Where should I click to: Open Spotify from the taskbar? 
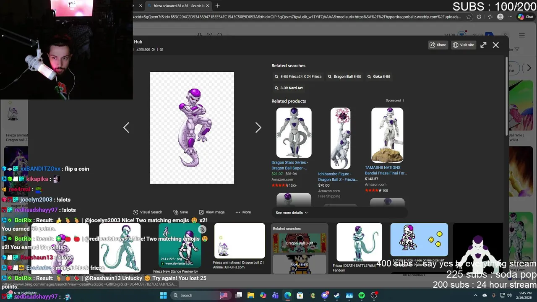pos(362,295)
